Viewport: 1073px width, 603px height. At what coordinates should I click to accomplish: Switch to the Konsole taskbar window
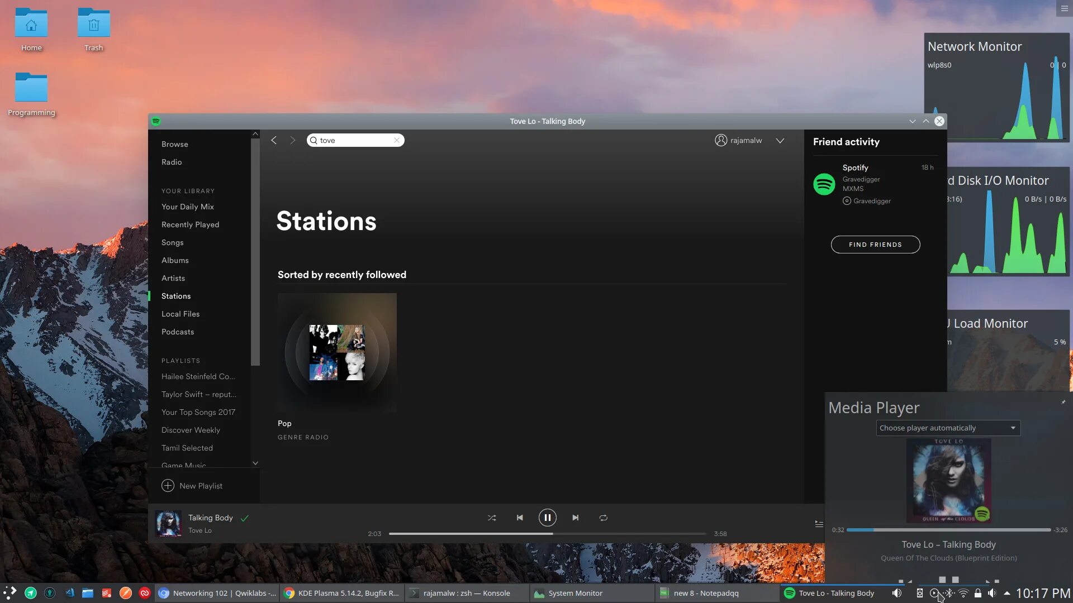tap(467, 593)
